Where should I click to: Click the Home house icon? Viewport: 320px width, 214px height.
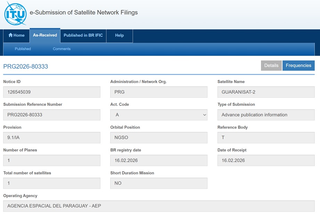tap(10, 35)
